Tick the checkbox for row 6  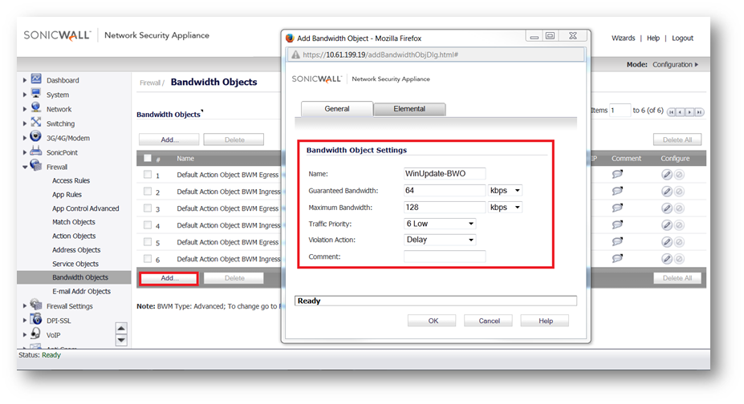(x=148, y=259)
